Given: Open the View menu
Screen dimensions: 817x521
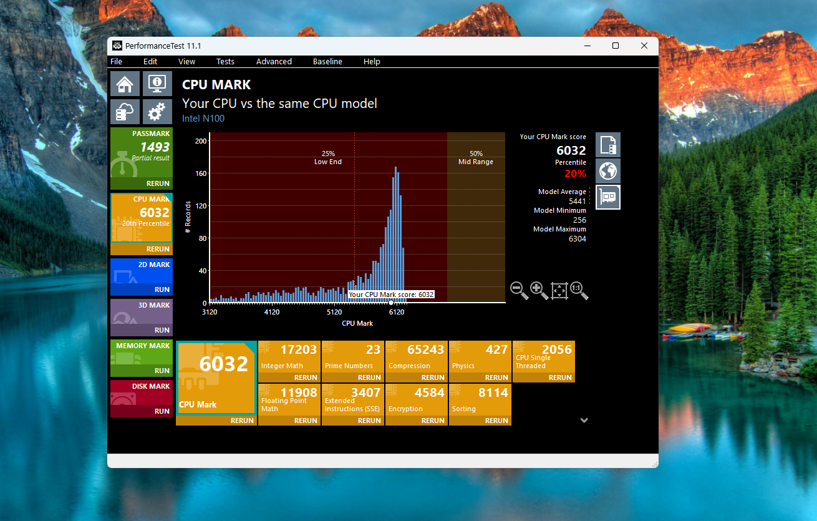Looking at the screenshot, I should (x=187, y=61).
